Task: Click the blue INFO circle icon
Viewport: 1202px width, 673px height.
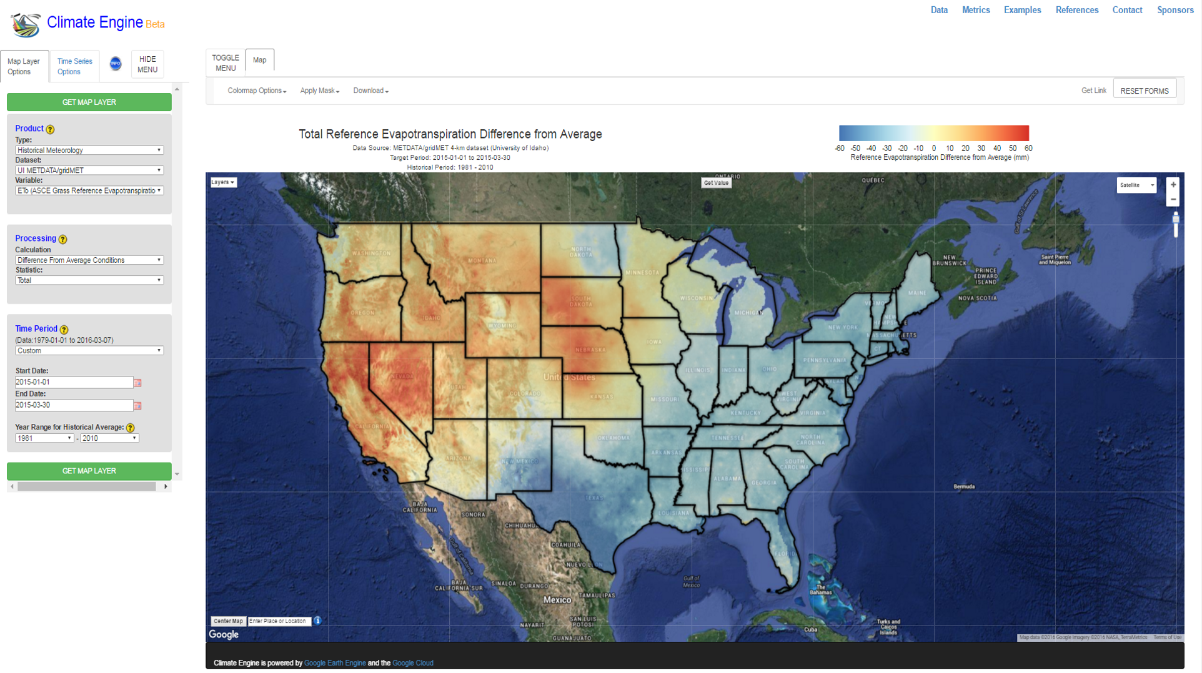Action: tap(116, 64)
